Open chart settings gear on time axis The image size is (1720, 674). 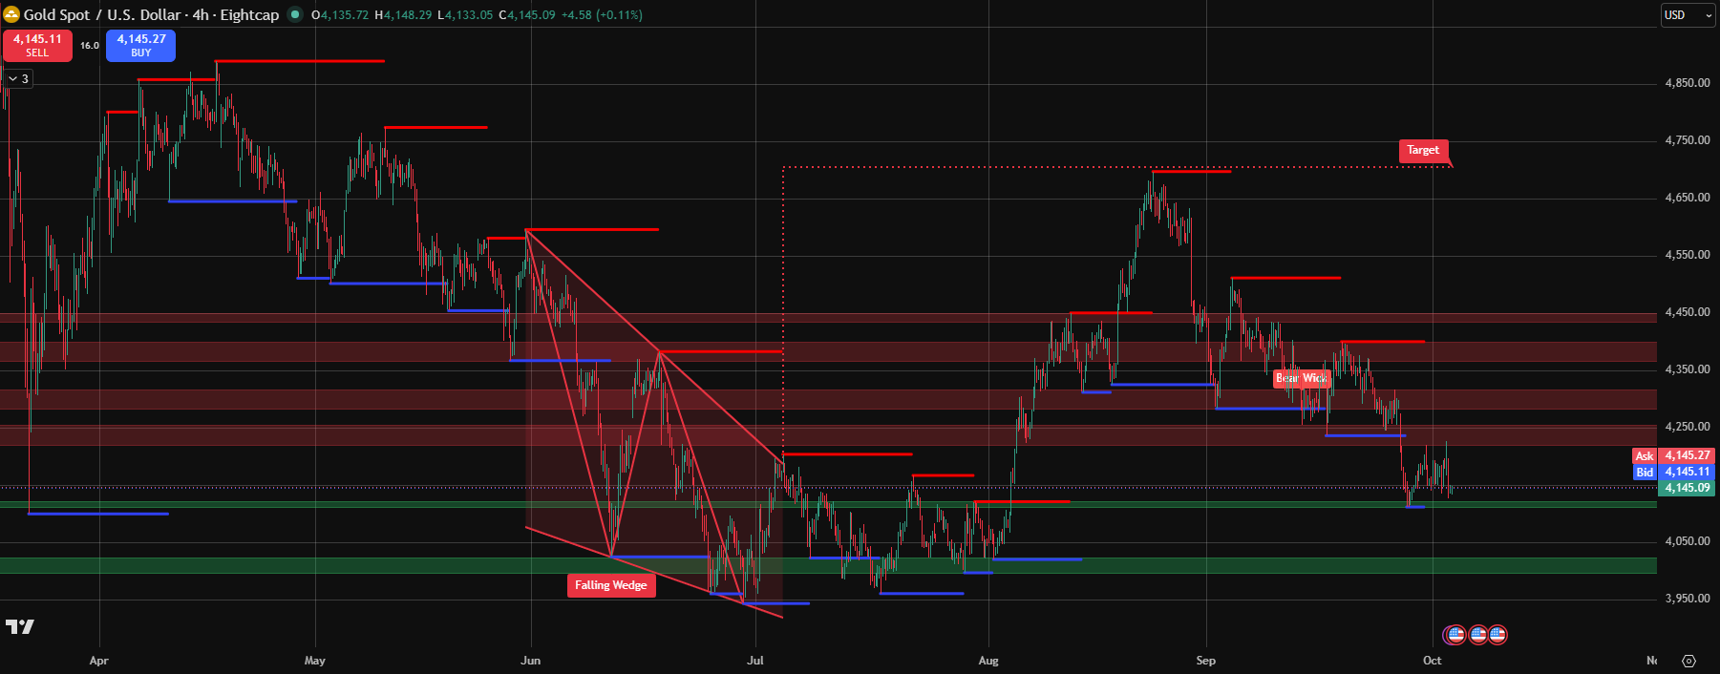coord(1688,661)
